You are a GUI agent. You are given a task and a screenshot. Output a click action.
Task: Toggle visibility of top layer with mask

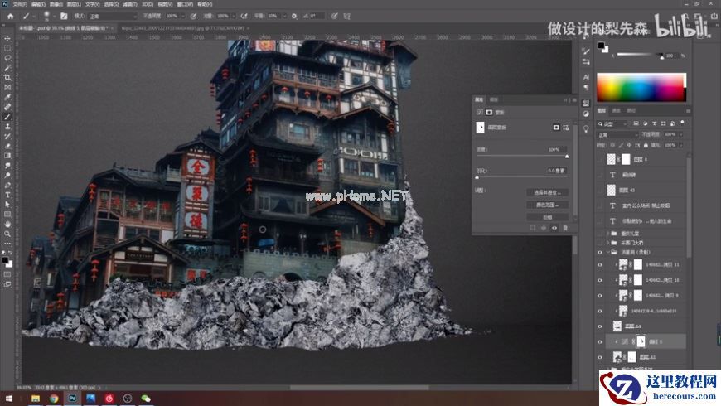pyautogui.click(x=600, y=159)
